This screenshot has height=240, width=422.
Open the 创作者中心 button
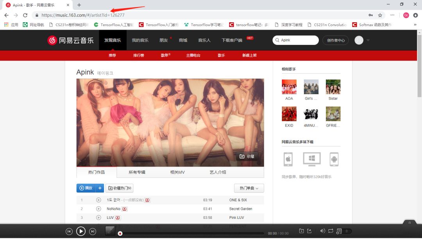[x=336, y=40]
